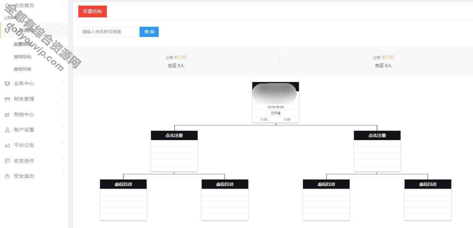Open 推荐结构 in the sidebar submenu
The image size is (473, 228).
point(22,57)
